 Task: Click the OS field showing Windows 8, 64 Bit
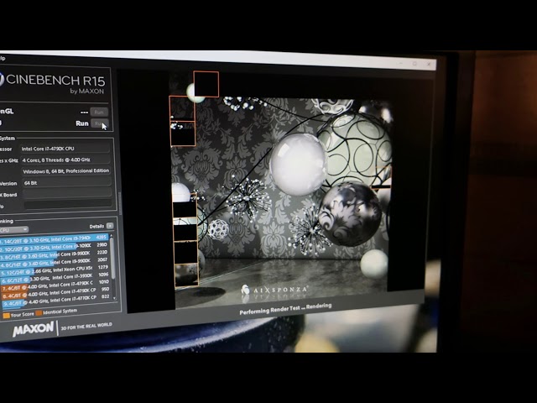[x=66, y=170]
